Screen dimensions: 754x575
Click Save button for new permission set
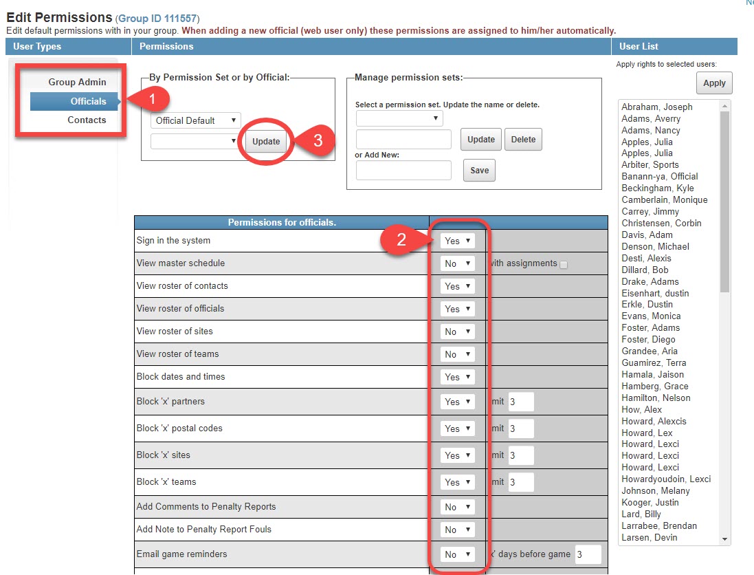pyautogui.click(x=479, y=171)
